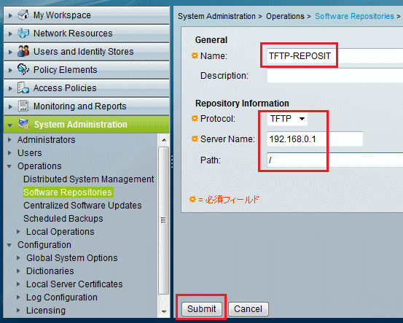Expand the Local Operations arrow
The image size is (403, 323).
point(18,232)
